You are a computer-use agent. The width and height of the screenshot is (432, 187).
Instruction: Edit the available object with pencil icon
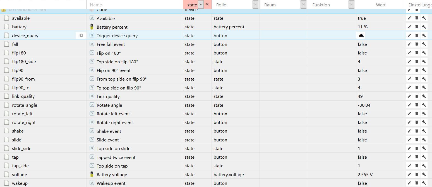409,18
